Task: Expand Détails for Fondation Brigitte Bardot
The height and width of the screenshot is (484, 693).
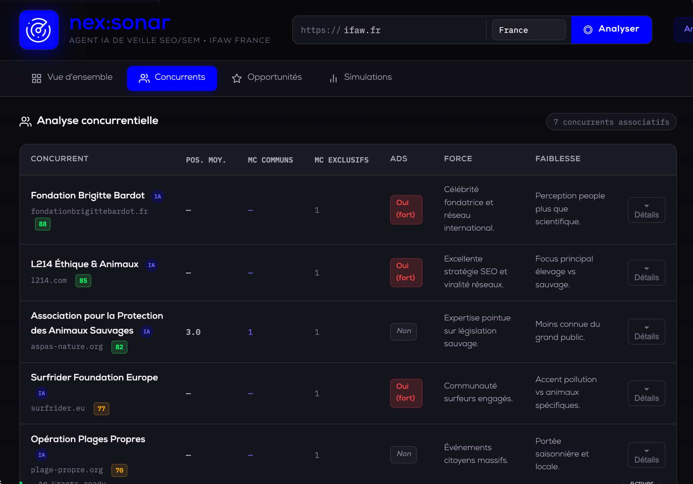Action: (646, 210)
